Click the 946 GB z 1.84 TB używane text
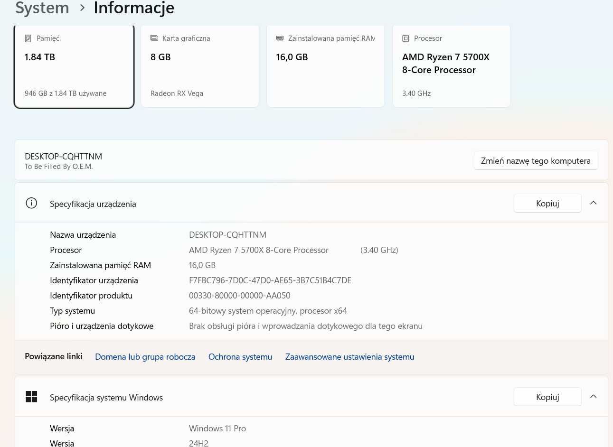This screenshot has width=613, height=447. click(66, 93)
